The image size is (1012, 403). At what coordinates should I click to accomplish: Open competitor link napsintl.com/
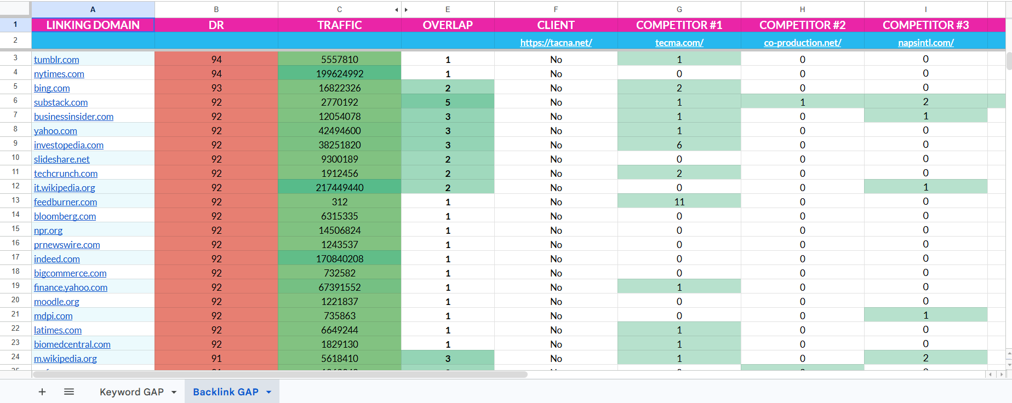[926, 42]
